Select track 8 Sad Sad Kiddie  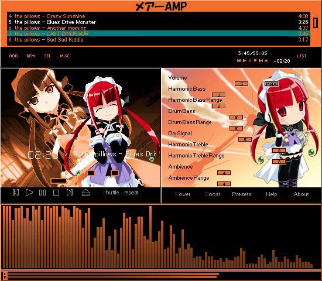pyautogui.click(x=158, y=40)
